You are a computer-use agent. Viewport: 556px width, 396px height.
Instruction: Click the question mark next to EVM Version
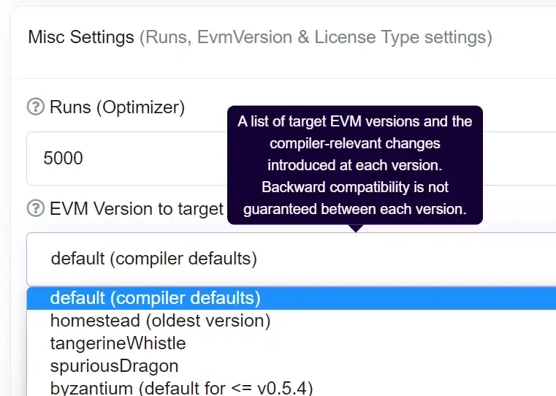(35, 208)
